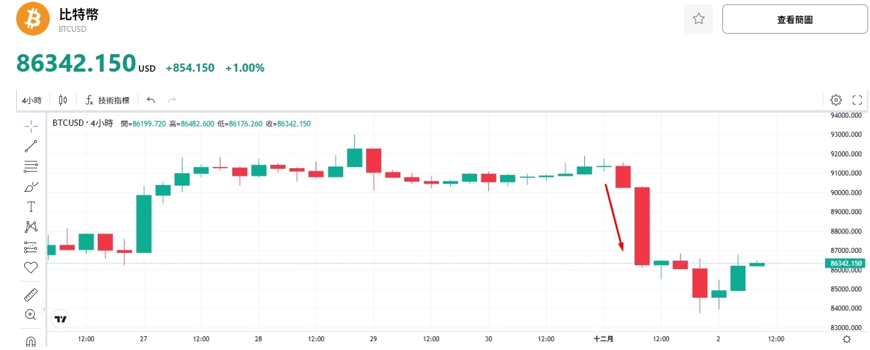Click the 查看簡圖 button
The height and width of the screenshot is (350, 870).
(x=794, y=19)
